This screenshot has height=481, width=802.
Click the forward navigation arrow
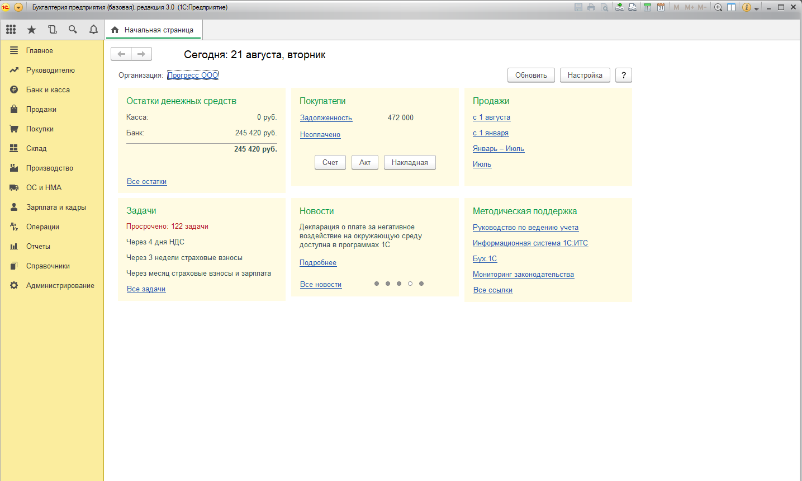141,54
